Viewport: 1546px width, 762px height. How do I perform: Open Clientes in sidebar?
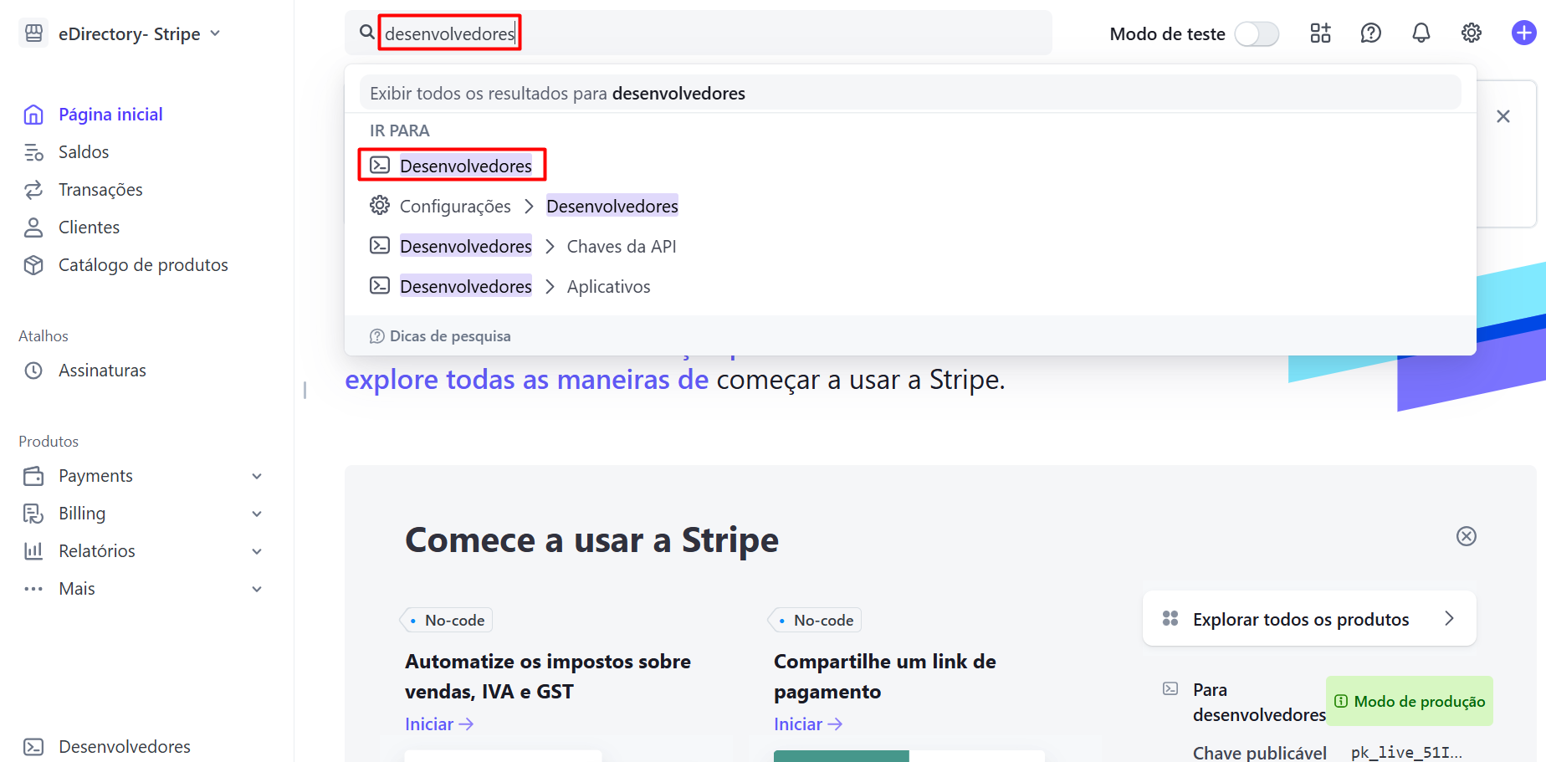89,228
